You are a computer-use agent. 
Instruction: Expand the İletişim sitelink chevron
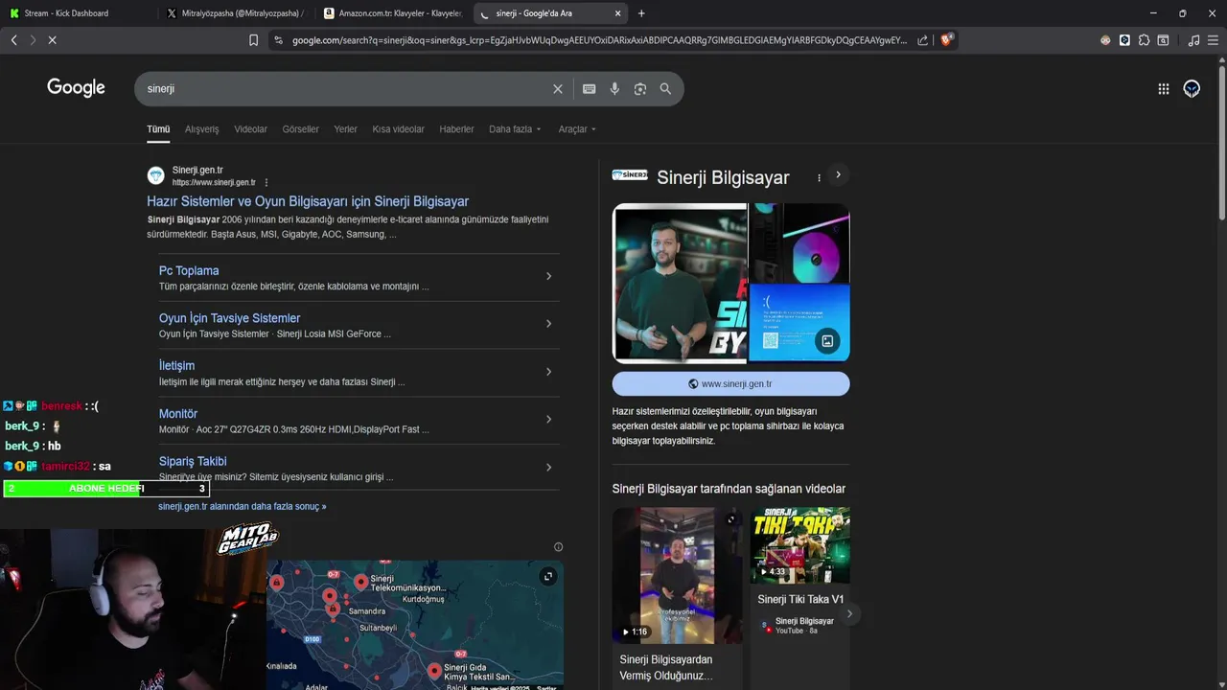[x=548, y=372]
